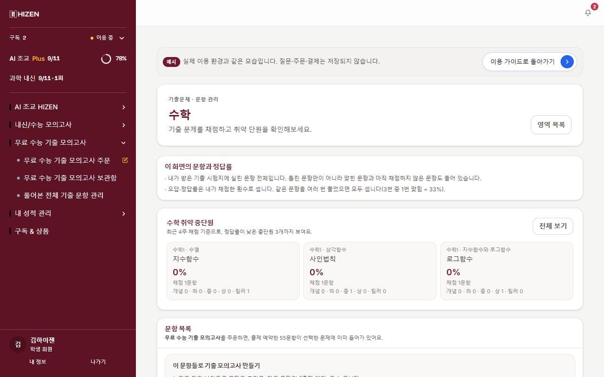Open 무료 수능 기출 모의고사 주문
Screen dimensions: 604x377
click(67, 160)
